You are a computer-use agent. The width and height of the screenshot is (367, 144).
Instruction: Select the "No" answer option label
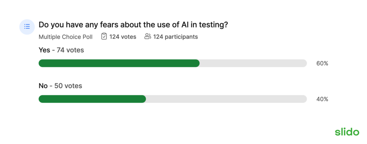click(x=43, y=86)
